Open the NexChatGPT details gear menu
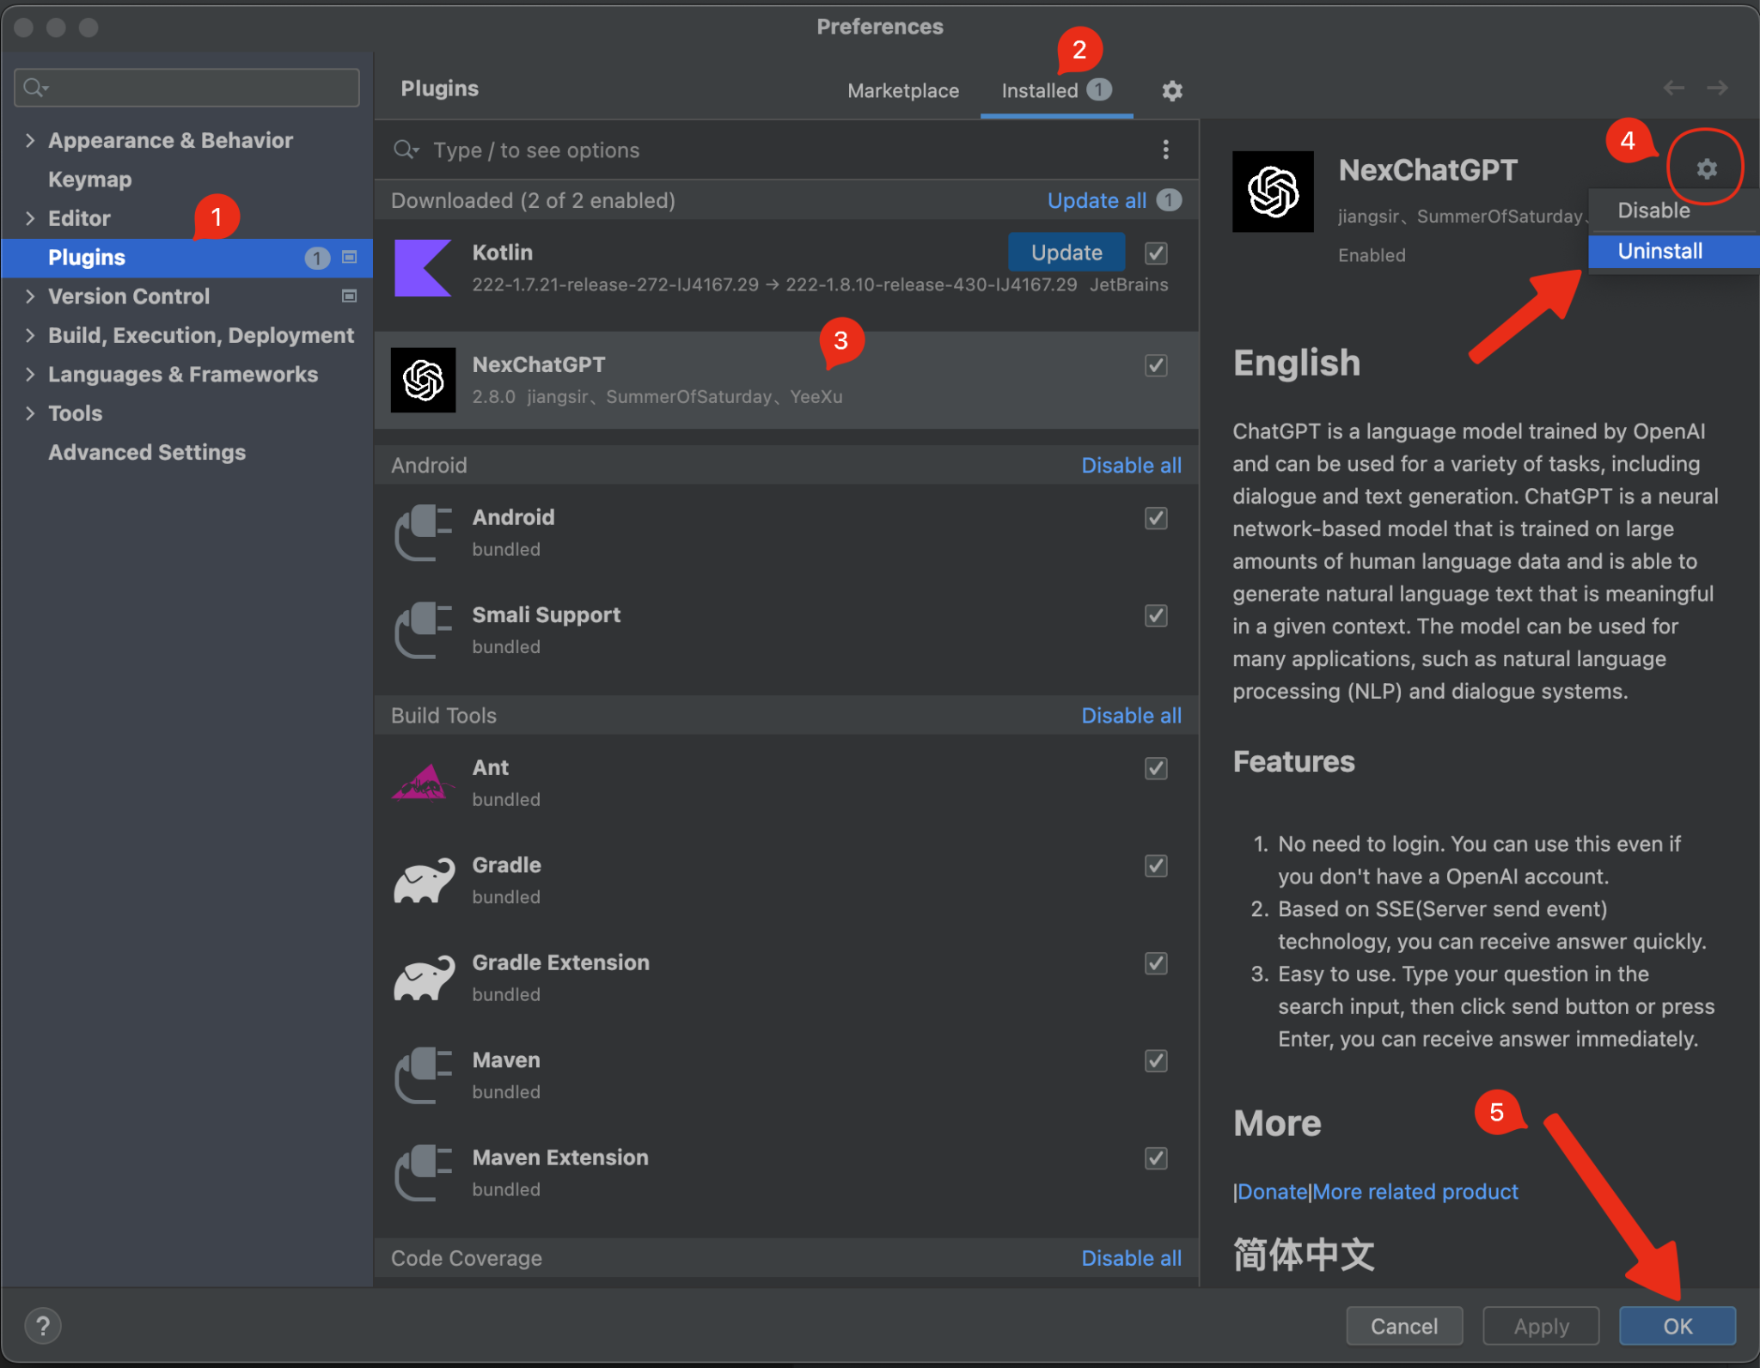The width and height of the screenshot is (1760, 1368). point(1707,168)
